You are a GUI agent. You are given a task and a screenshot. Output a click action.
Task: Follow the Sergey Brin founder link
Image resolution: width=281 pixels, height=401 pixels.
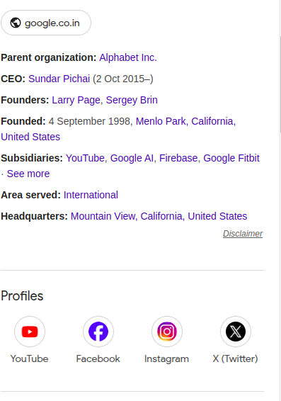[132, 100]
